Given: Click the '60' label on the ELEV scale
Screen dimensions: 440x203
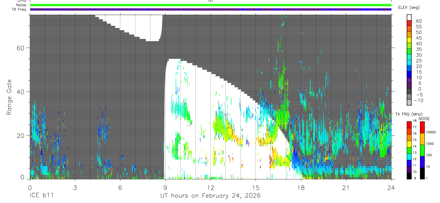Looking at the screenshot, I should tap(419, 21).
